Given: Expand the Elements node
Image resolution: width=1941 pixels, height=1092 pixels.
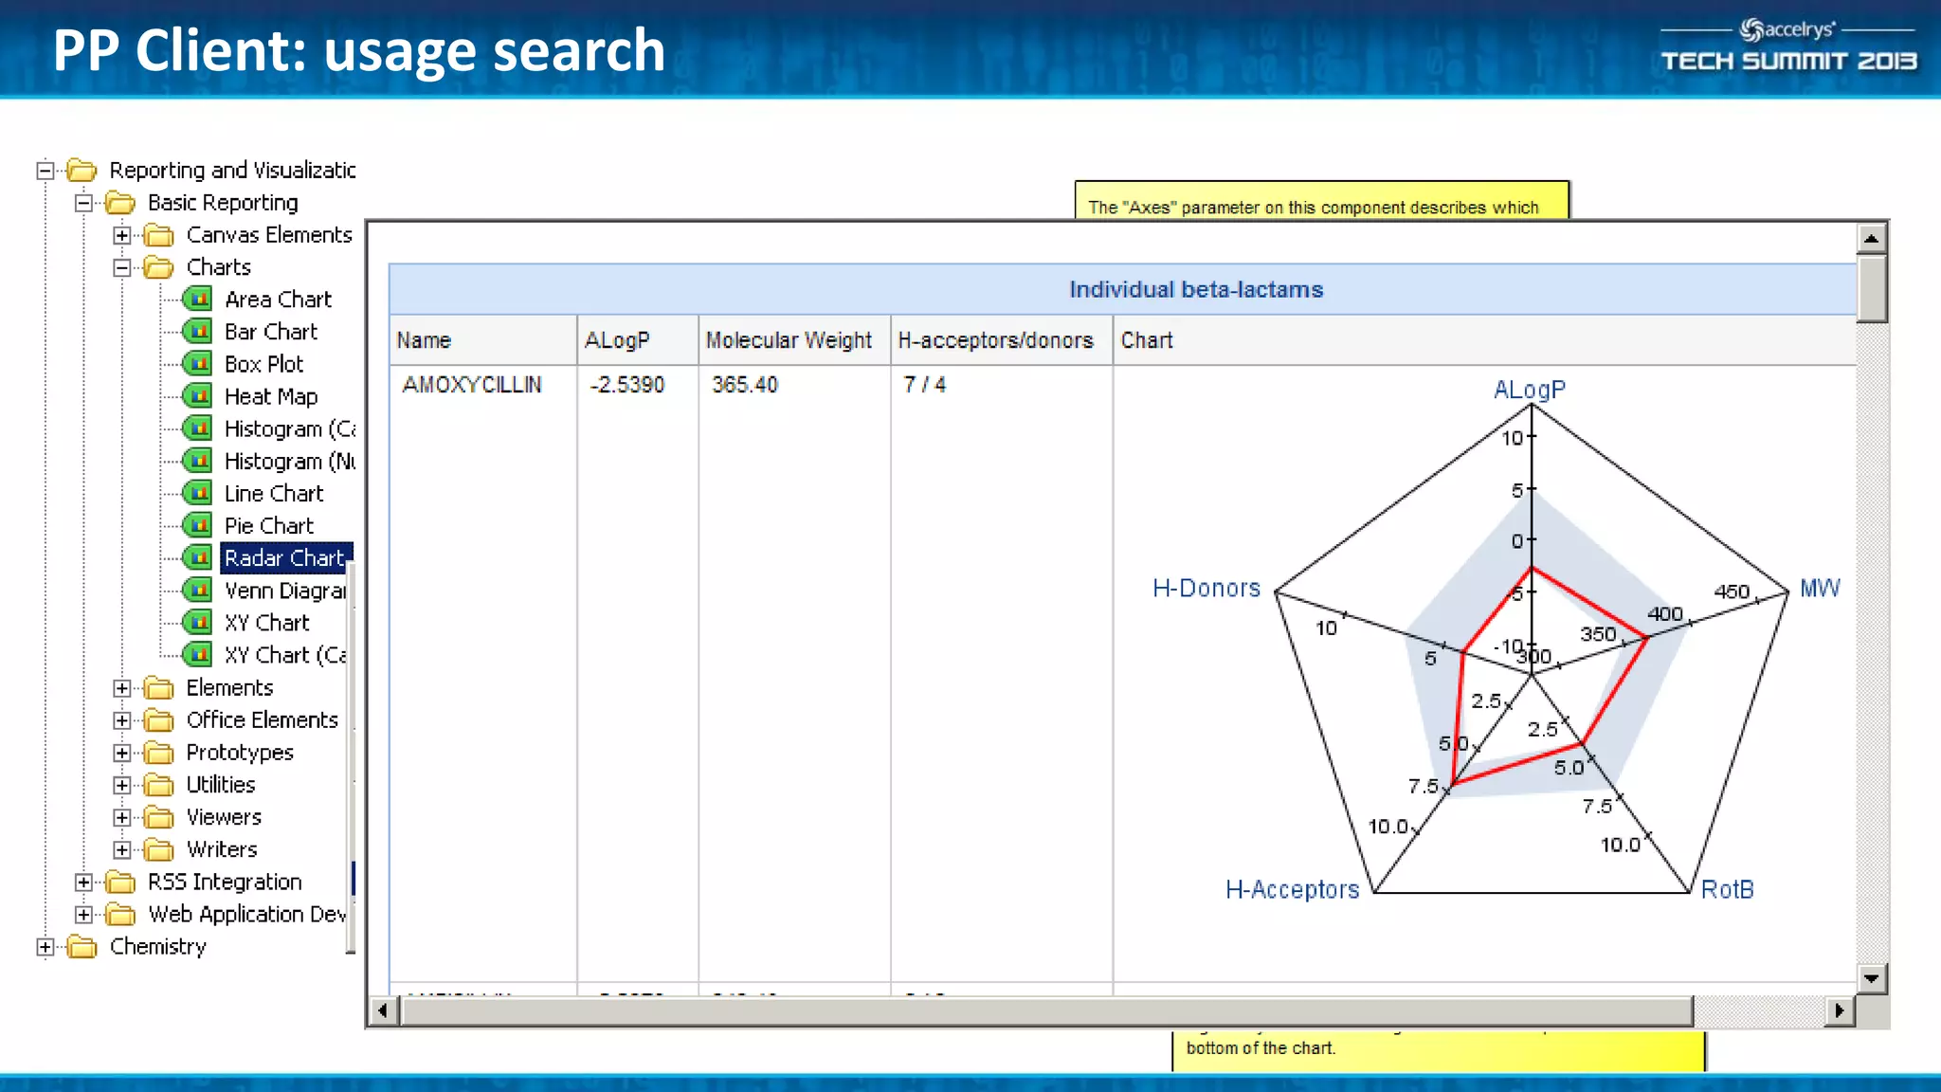Looking at the screenshot, I should (122, 688).
